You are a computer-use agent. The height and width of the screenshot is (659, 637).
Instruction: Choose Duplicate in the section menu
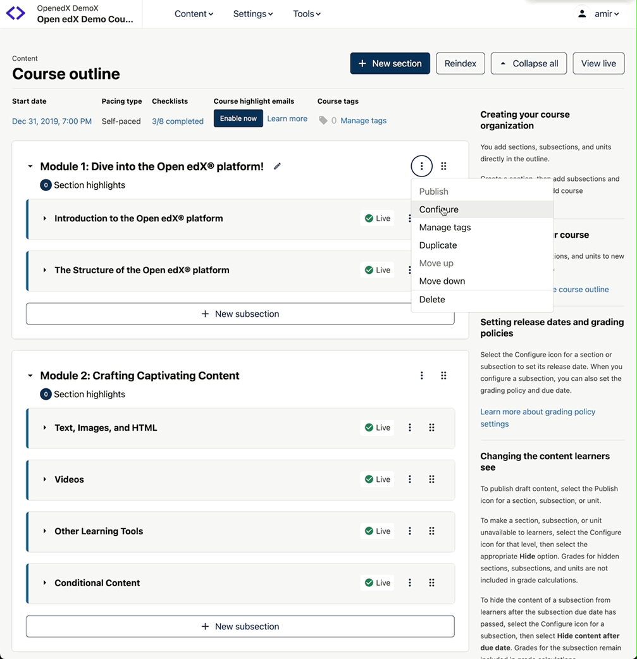click(438, 245)
